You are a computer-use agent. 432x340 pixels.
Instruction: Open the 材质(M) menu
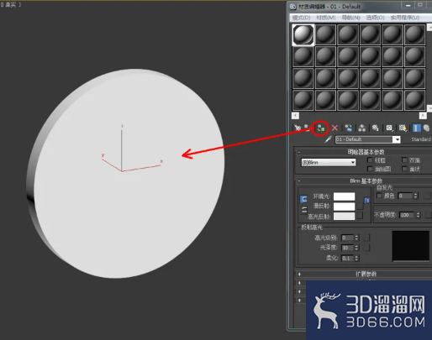click(x=326, y=18)
